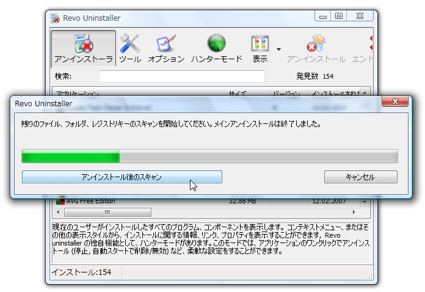Click the green uninstall progress bar
Image resolution: width=425 pixels, height=292 pixels.
point(209,156)
